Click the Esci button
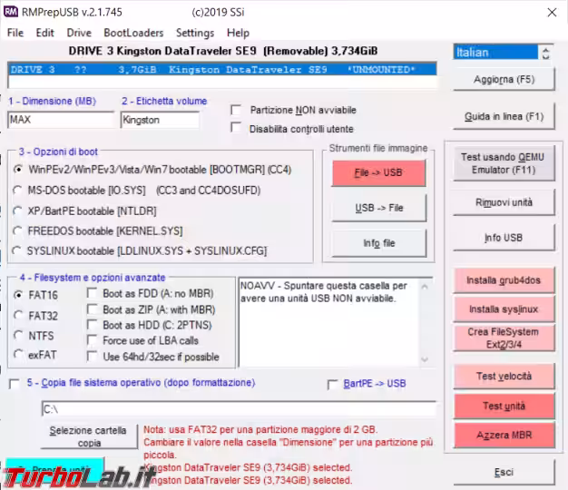Image resolution: width=568 pixels, height=490 pixels. pyautogui.click(x=504, y=472)
